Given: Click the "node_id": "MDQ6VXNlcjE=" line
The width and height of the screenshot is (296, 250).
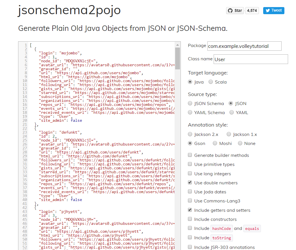Looking at the screenshot, I should point(68,61).
